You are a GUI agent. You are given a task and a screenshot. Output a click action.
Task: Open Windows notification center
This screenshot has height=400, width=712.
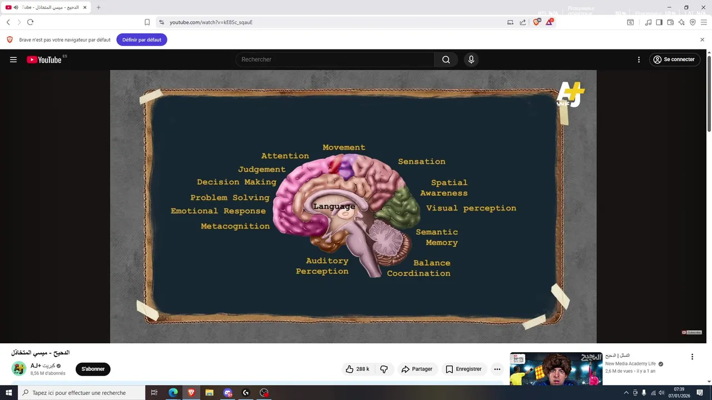(700, 393)
